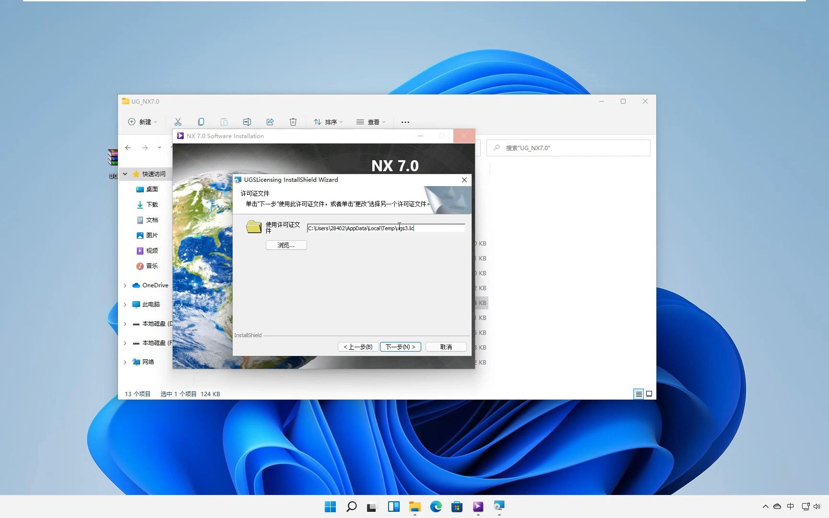Viewport: 829px width, 518px height.
Task: Click the 浏览... browse button
Action: [286, 245]
